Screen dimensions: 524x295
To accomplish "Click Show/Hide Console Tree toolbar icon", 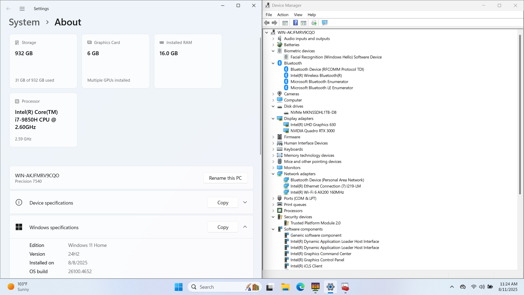I will (285, 23).
